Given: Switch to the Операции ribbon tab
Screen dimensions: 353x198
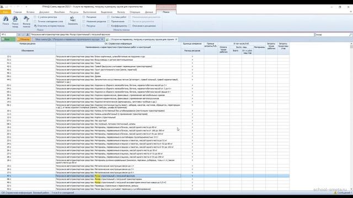Looking at the screenshot, I should click(135, 12).
